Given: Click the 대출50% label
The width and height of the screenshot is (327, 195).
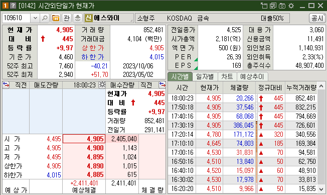Looking at the screenshot, I should tap(272, 19).
